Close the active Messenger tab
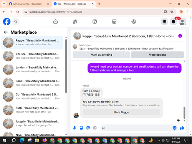The width and height of the screenshot is (192, 144). [x=93, y=4]
